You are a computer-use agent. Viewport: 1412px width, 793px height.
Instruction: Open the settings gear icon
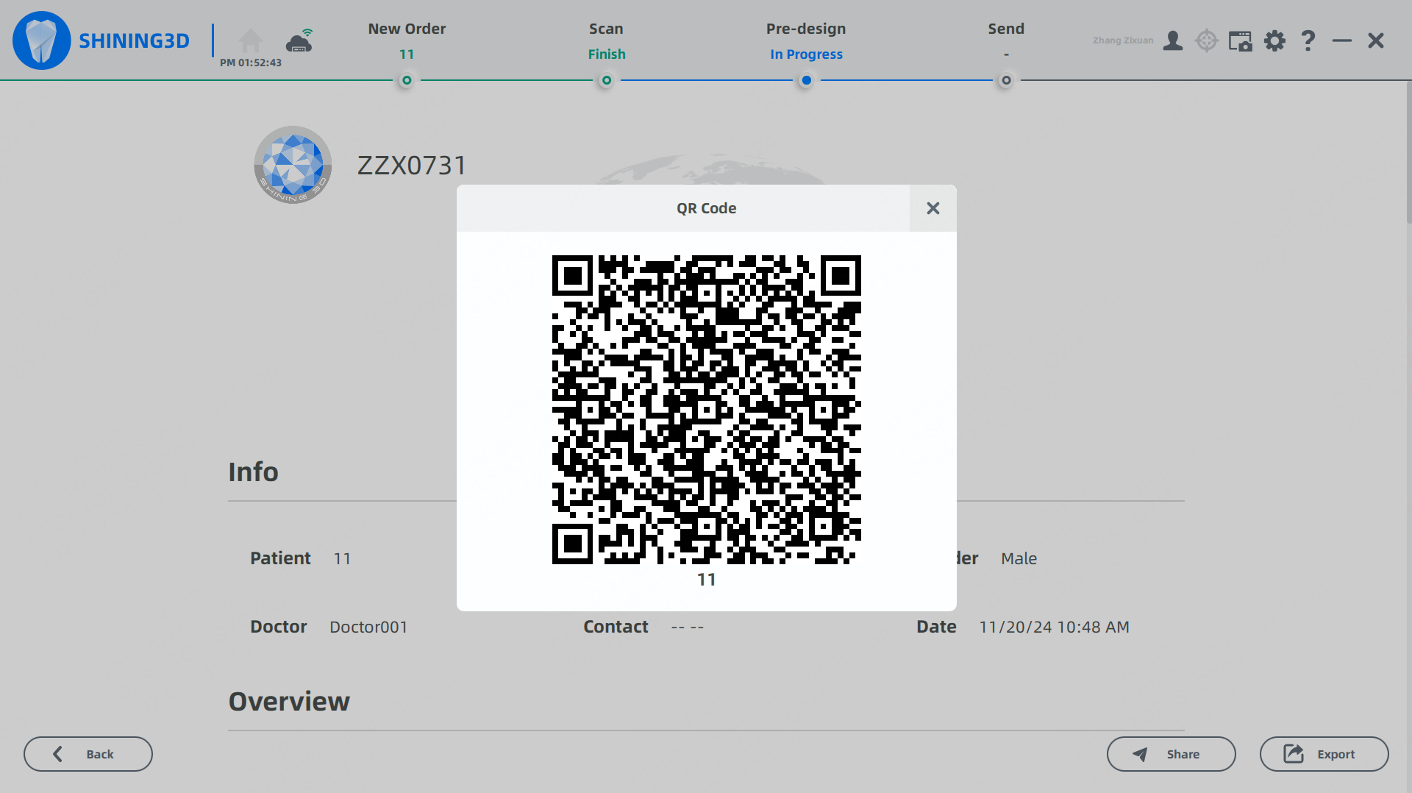(1274, 40)
